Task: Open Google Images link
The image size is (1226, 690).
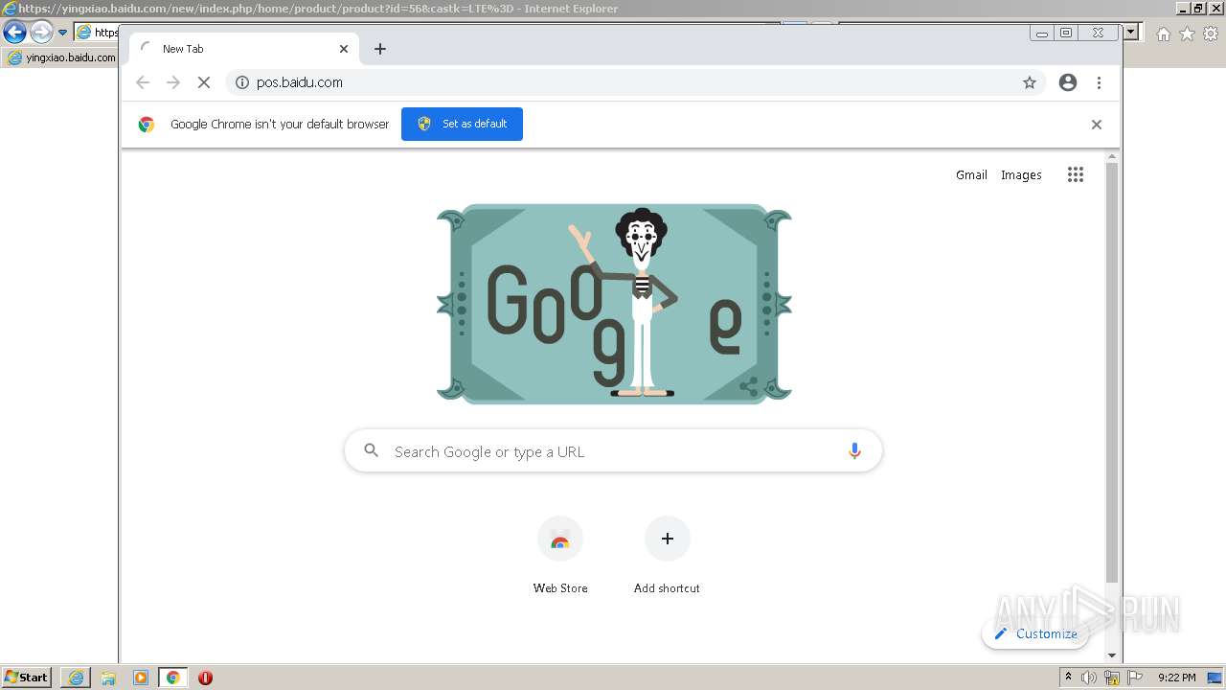Action: click(x=1021, y=174)
